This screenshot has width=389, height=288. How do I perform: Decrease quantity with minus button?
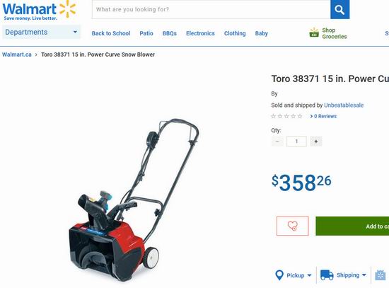pyautogui.click(x=277, y=142)
